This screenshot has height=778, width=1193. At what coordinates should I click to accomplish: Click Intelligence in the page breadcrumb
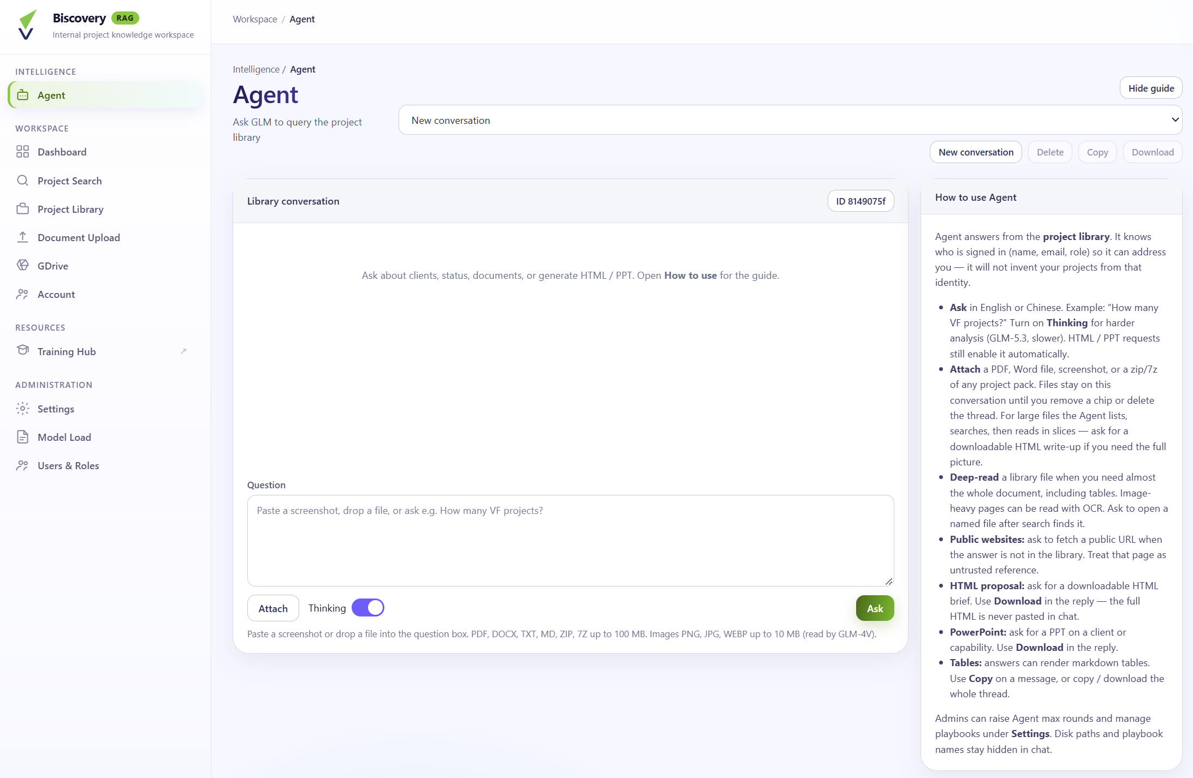pos(256,69)
